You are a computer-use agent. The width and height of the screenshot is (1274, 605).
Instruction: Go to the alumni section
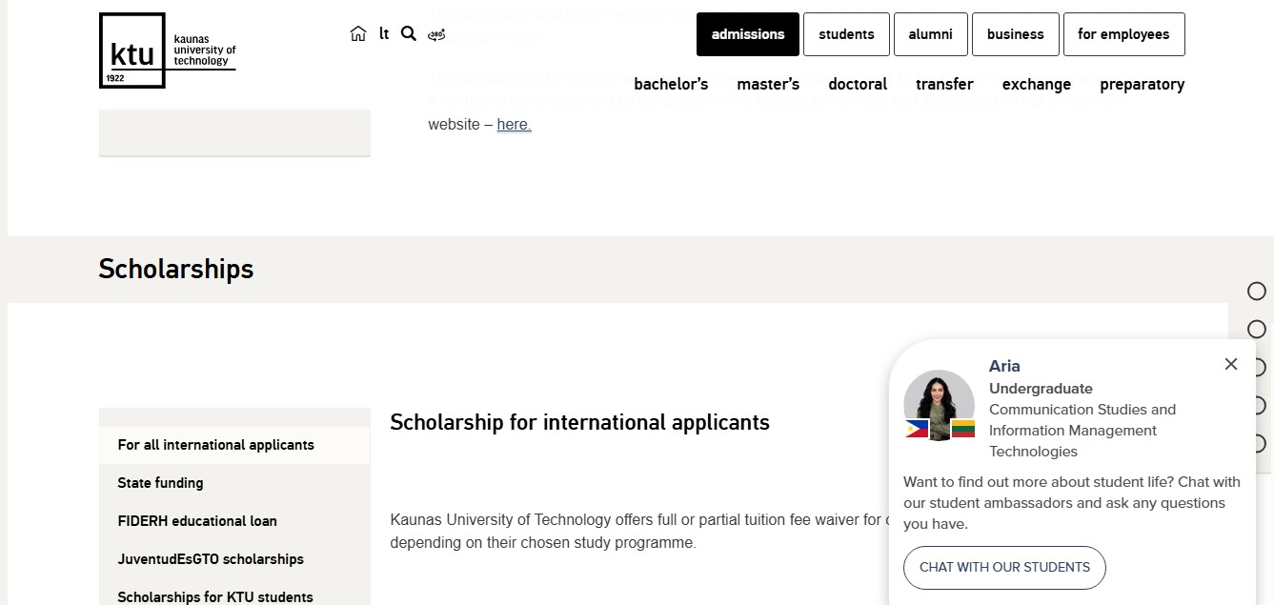coord(930,34)
